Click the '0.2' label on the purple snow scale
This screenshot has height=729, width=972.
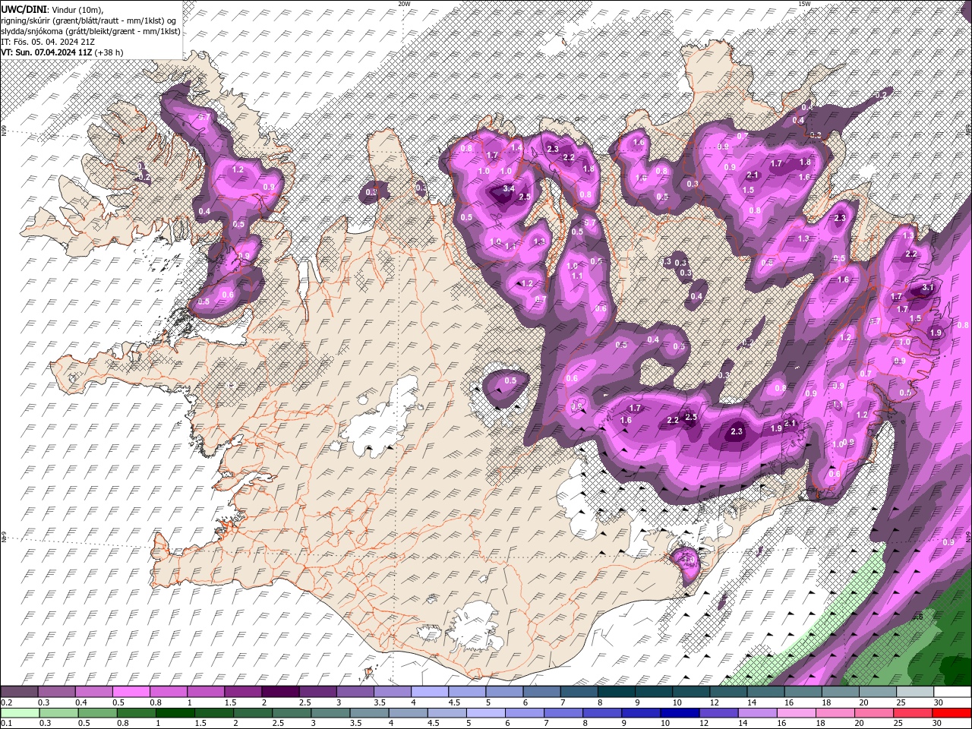point(6,702)
